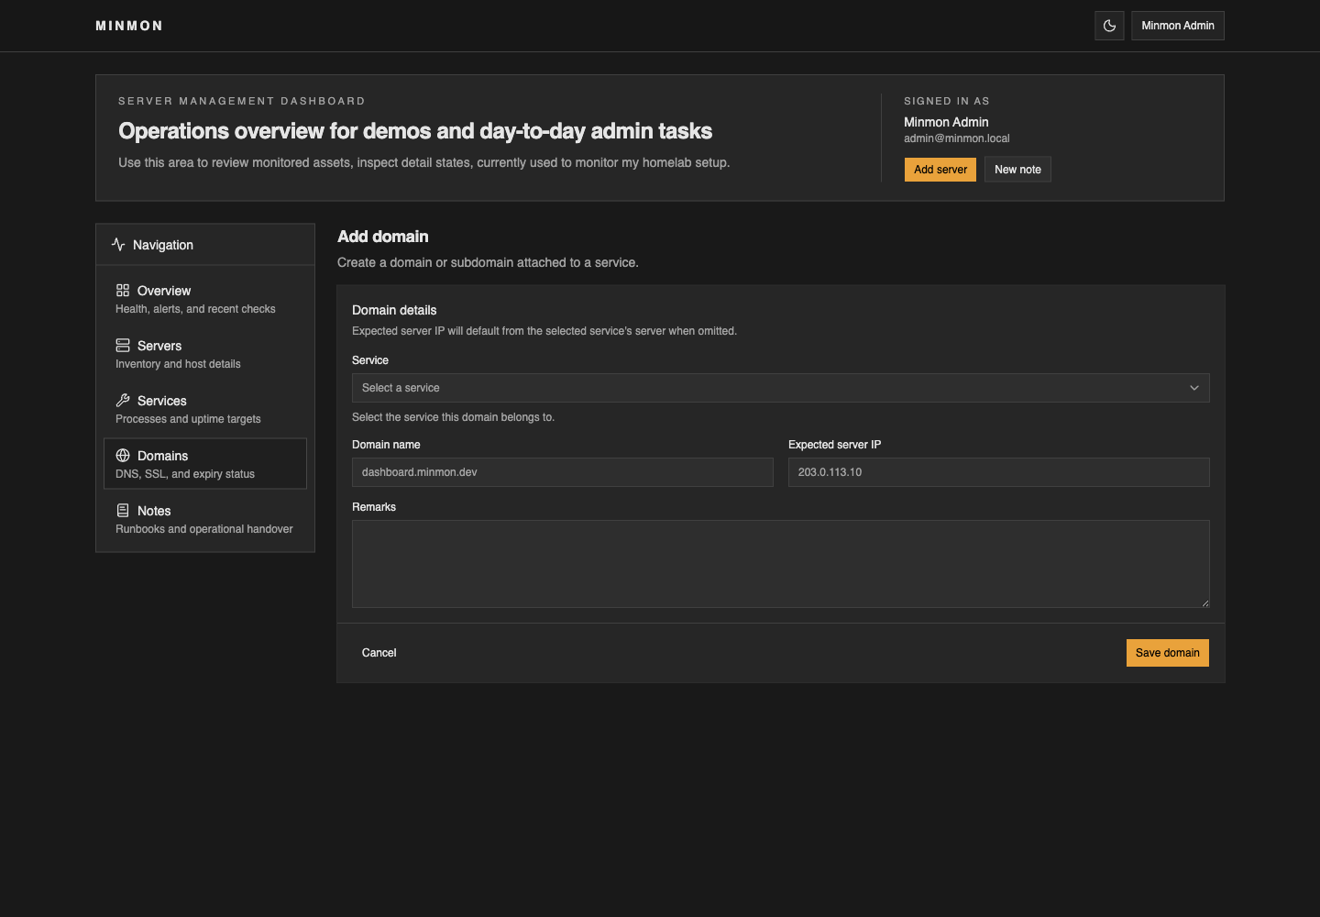This screenshot has height=917, width=1320.
Task: Click the Expected server IP label
Action: click(x=834, y=445)
